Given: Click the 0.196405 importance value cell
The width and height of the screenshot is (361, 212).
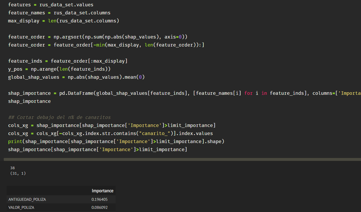Looking at the screenshot, I should click(x=99, y=199).
